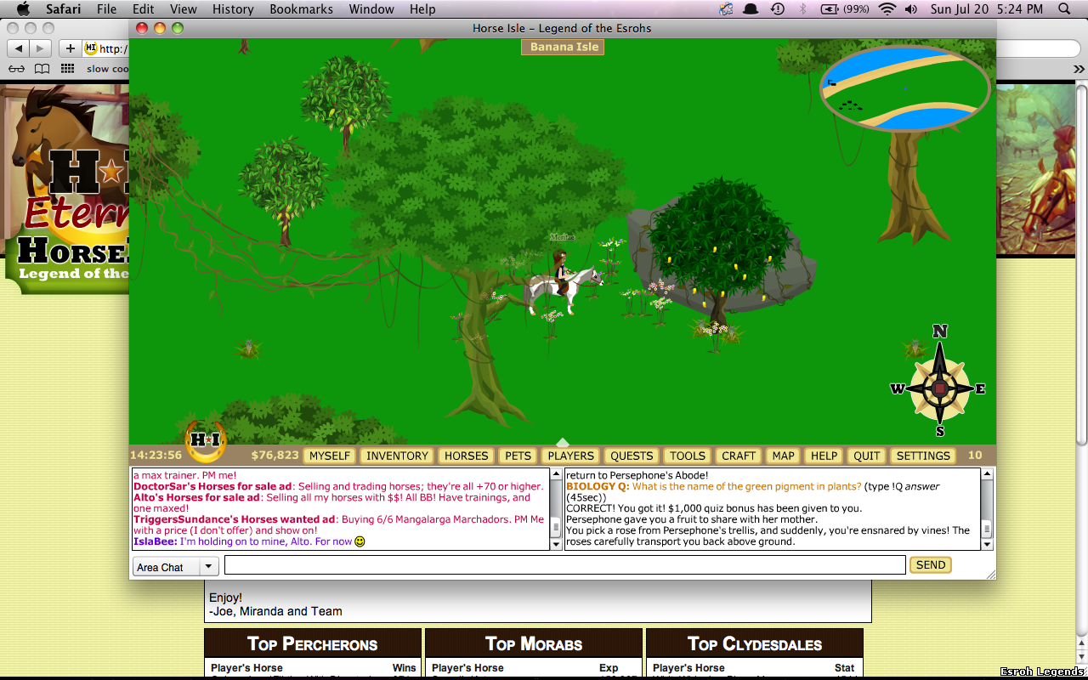Viewport: 1088px width, 680px height.
Task: Click the game clock 14:23:56
Action: 156,456
